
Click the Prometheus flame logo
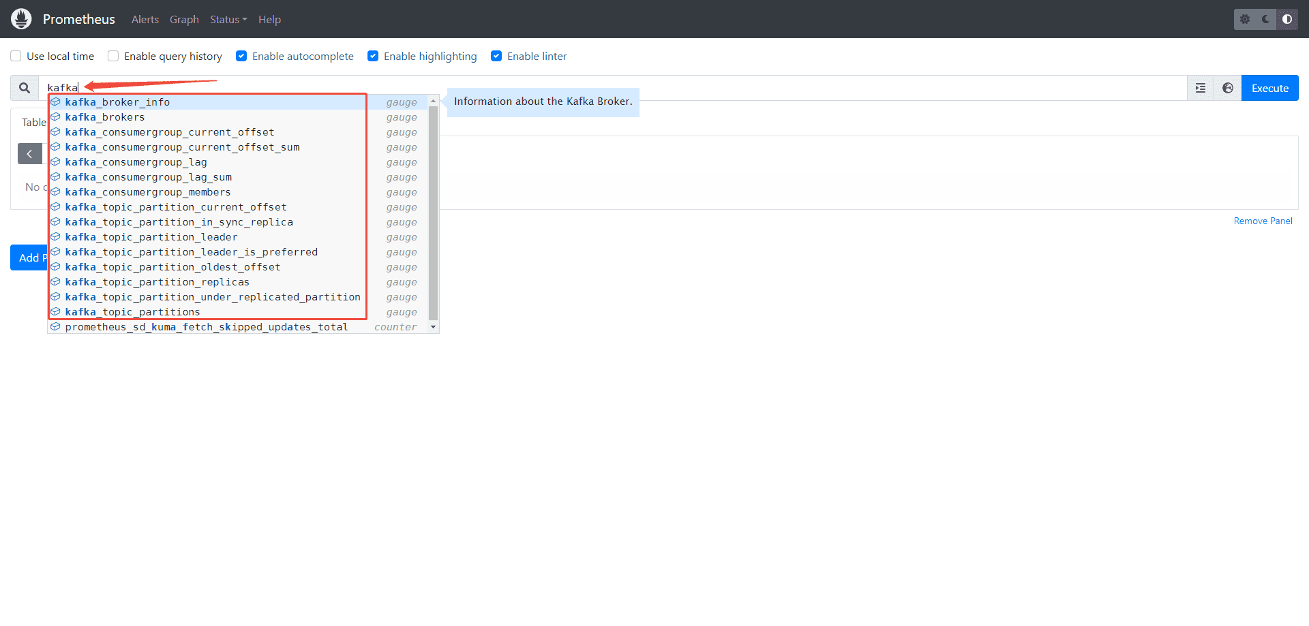click(21, 19)
